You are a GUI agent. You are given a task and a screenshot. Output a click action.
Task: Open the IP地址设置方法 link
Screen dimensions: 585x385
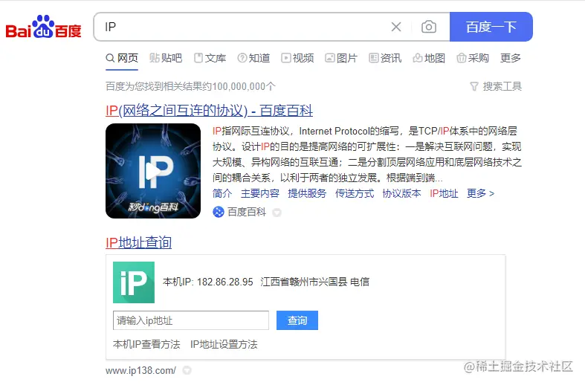pyautogui.click(x=224, y=344)
